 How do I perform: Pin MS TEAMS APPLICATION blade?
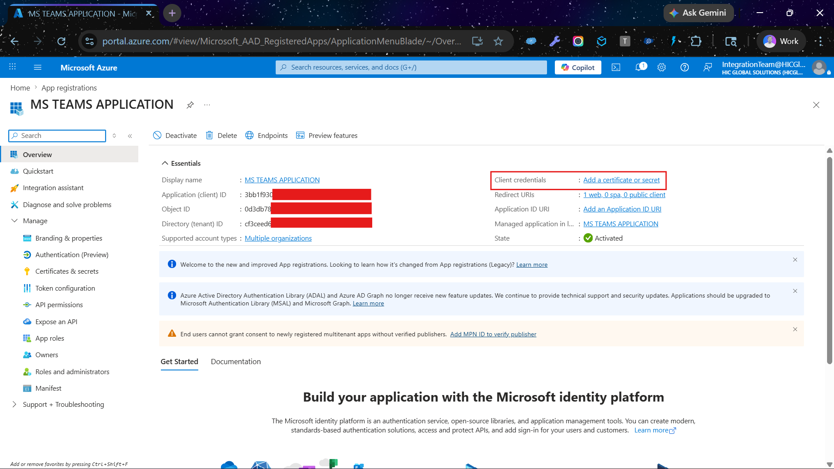(190, 105)
